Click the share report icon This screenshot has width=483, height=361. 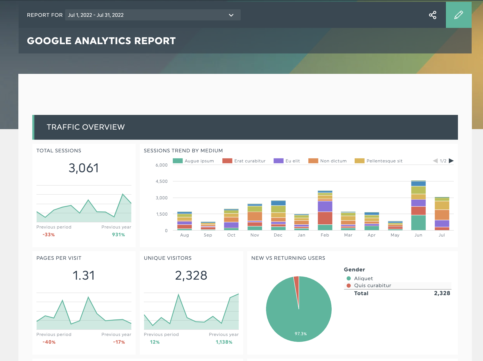(433, 15)
